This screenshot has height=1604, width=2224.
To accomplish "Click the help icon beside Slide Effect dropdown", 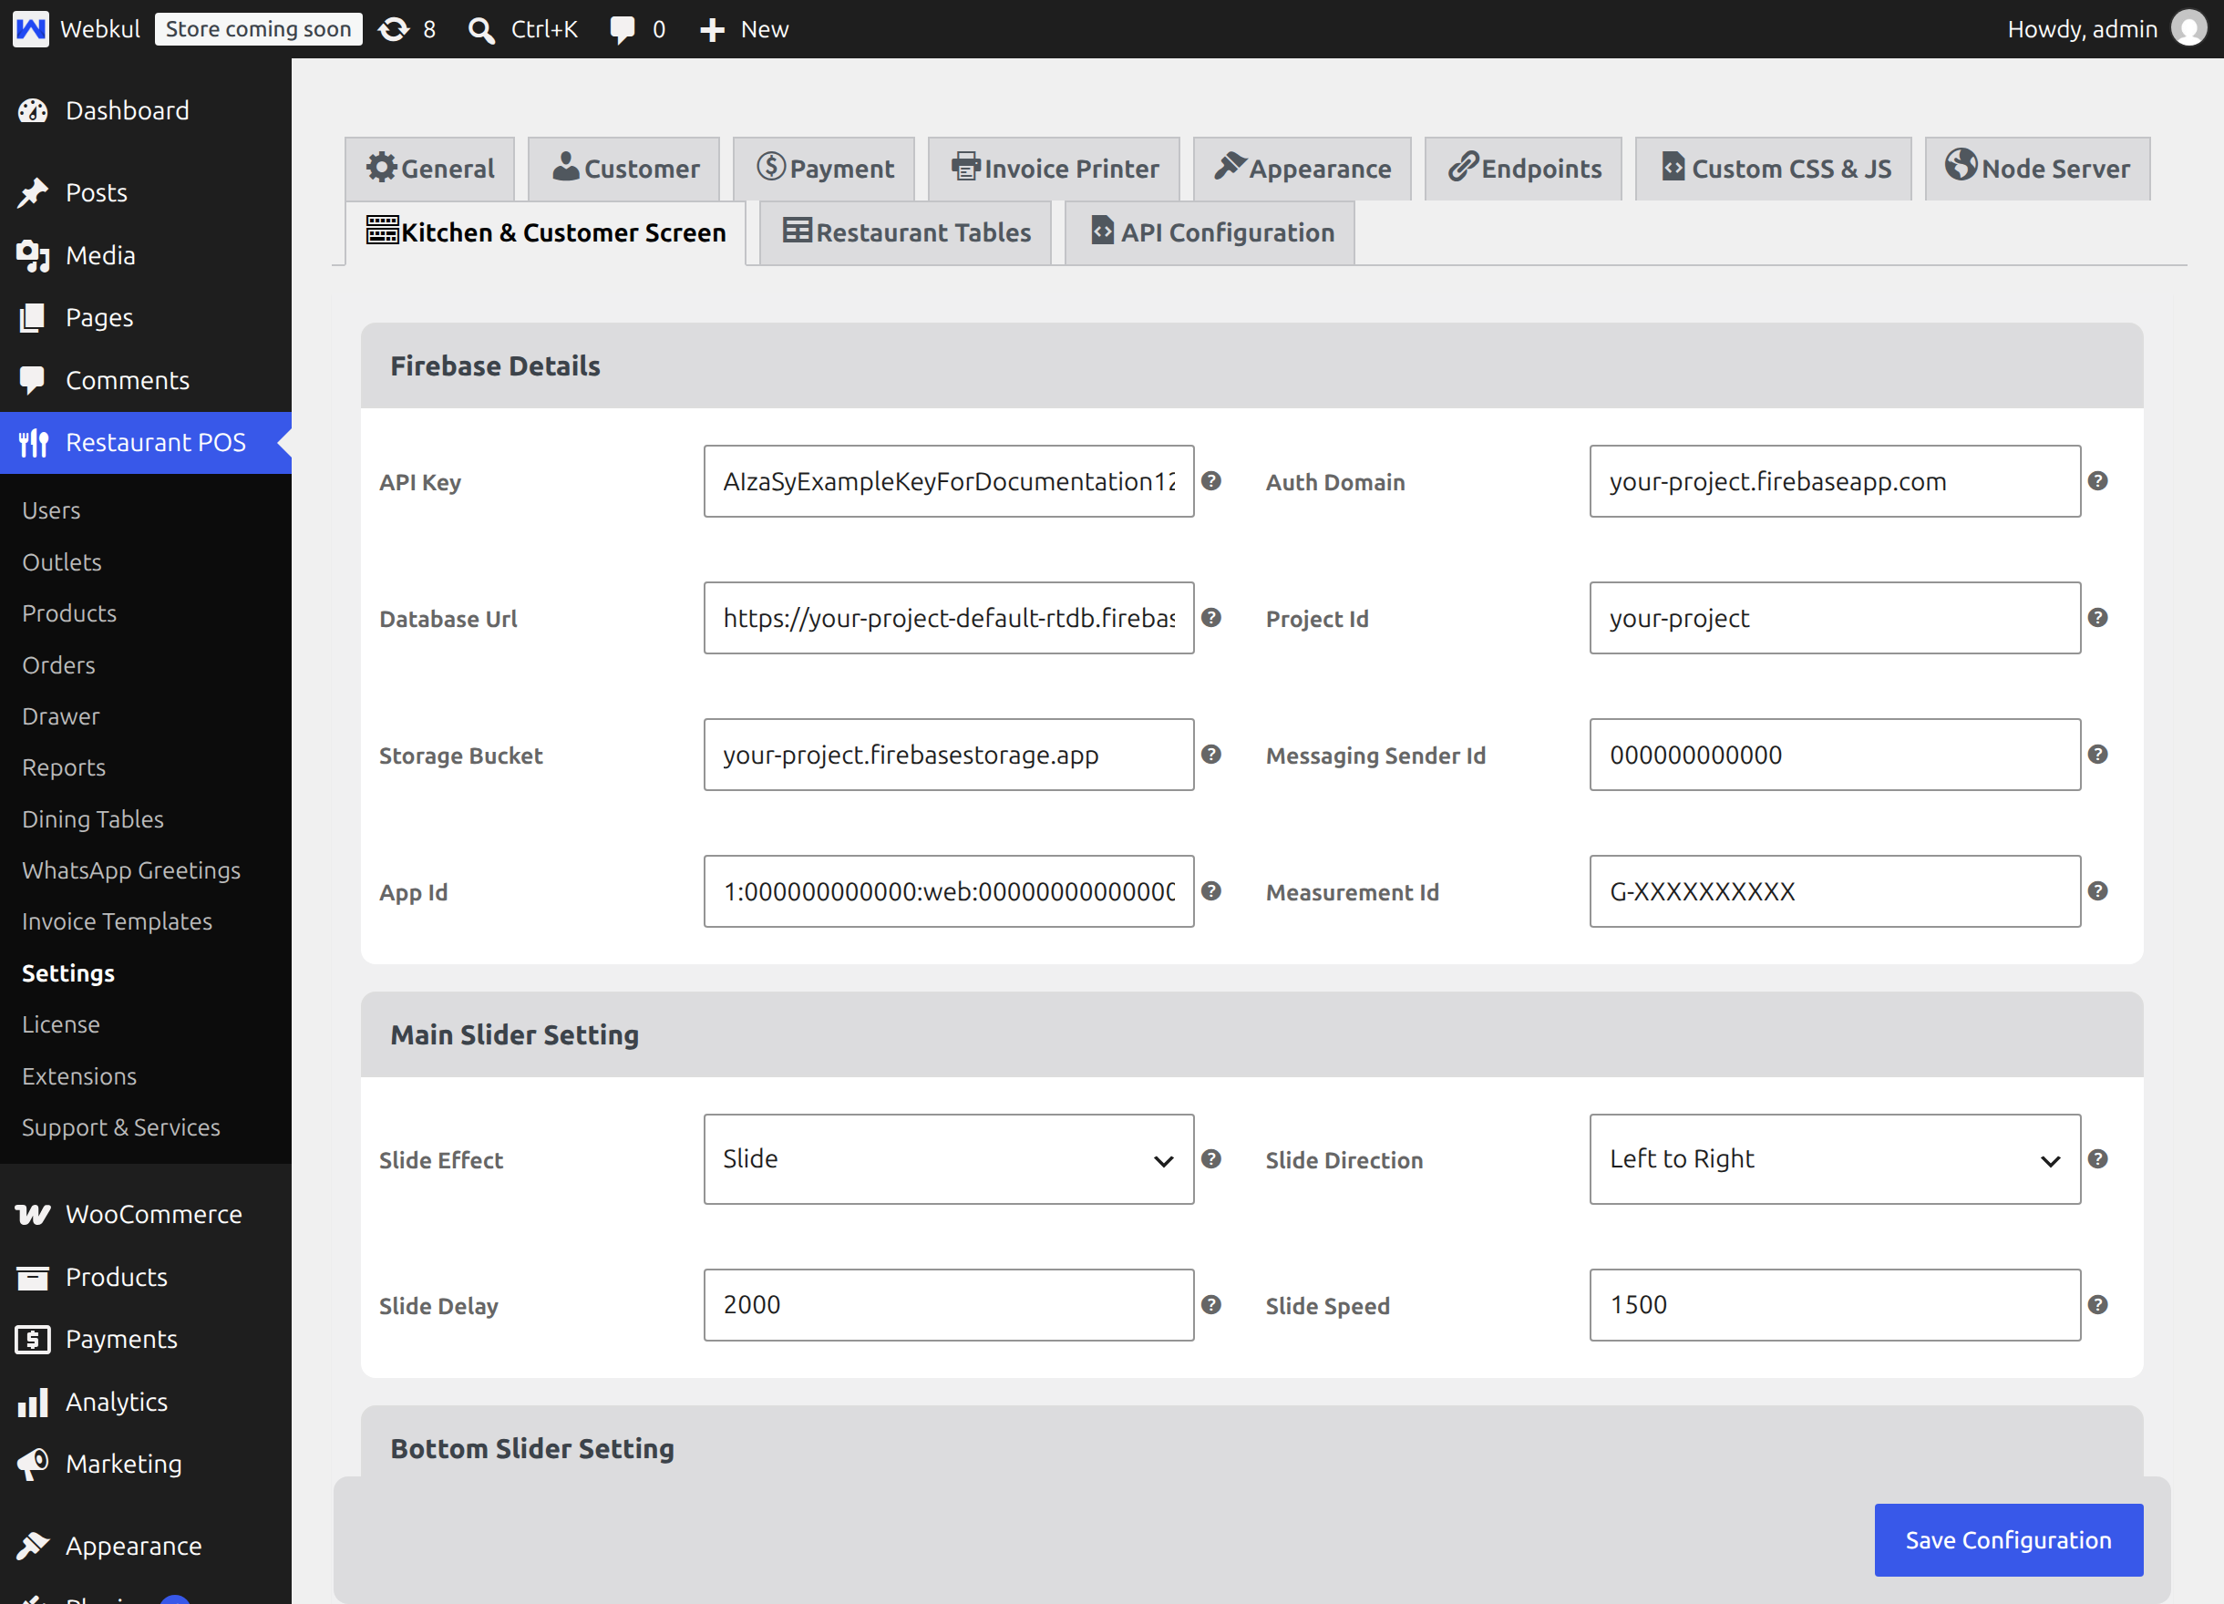I will coord(1211,1159).
